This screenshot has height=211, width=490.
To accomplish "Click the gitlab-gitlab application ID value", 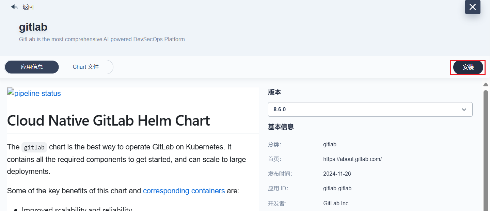I will pyautogui.click(x=337, y=189).
